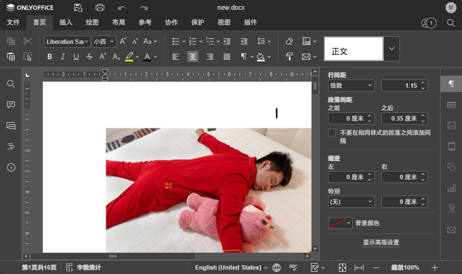Screen dimensions: 462x274
Task: Toggle strikethrough text formatting
Action: (89, 56)
